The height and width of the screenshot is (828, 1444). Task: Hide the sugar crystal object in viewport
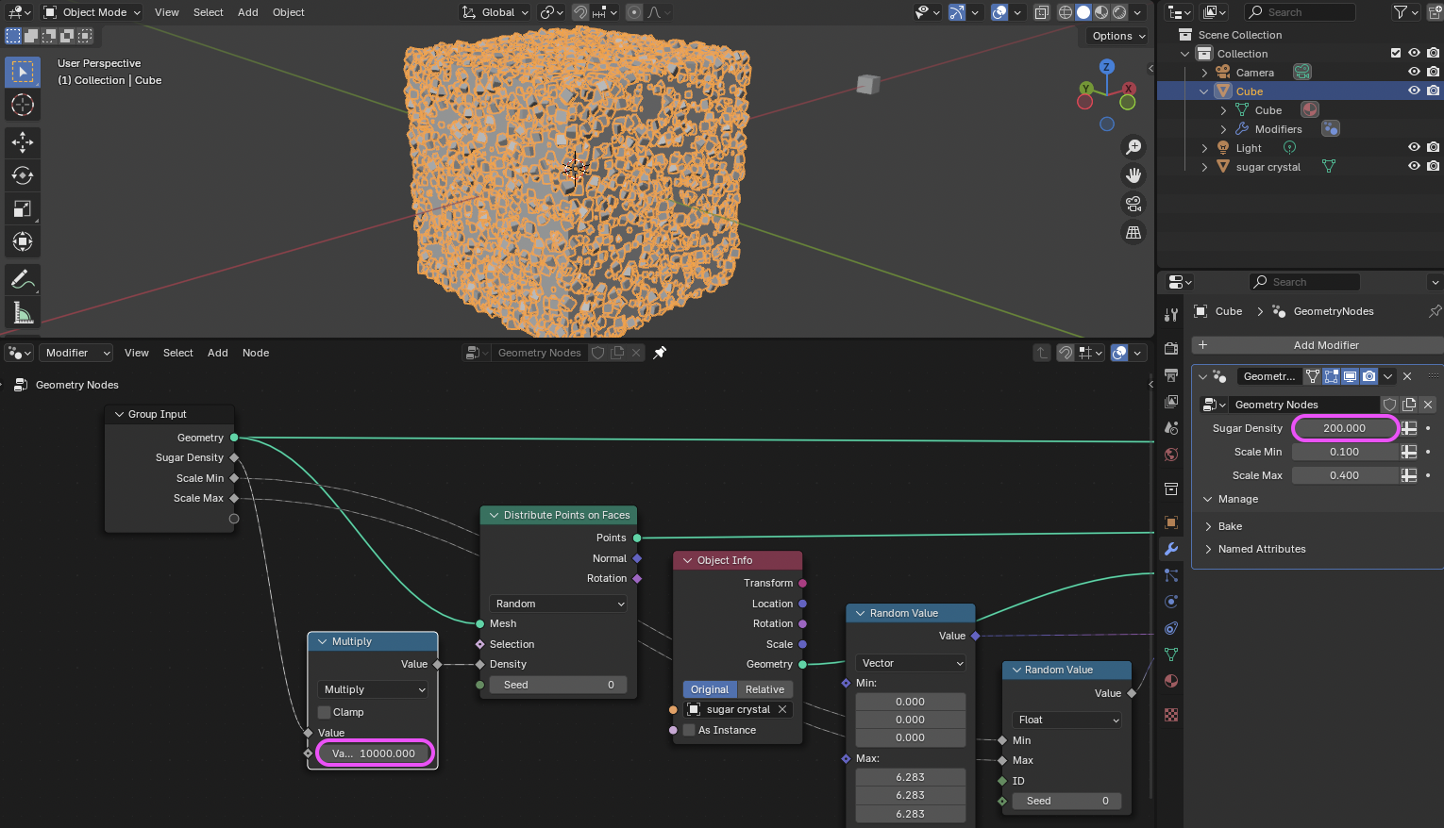point(1414,167)
